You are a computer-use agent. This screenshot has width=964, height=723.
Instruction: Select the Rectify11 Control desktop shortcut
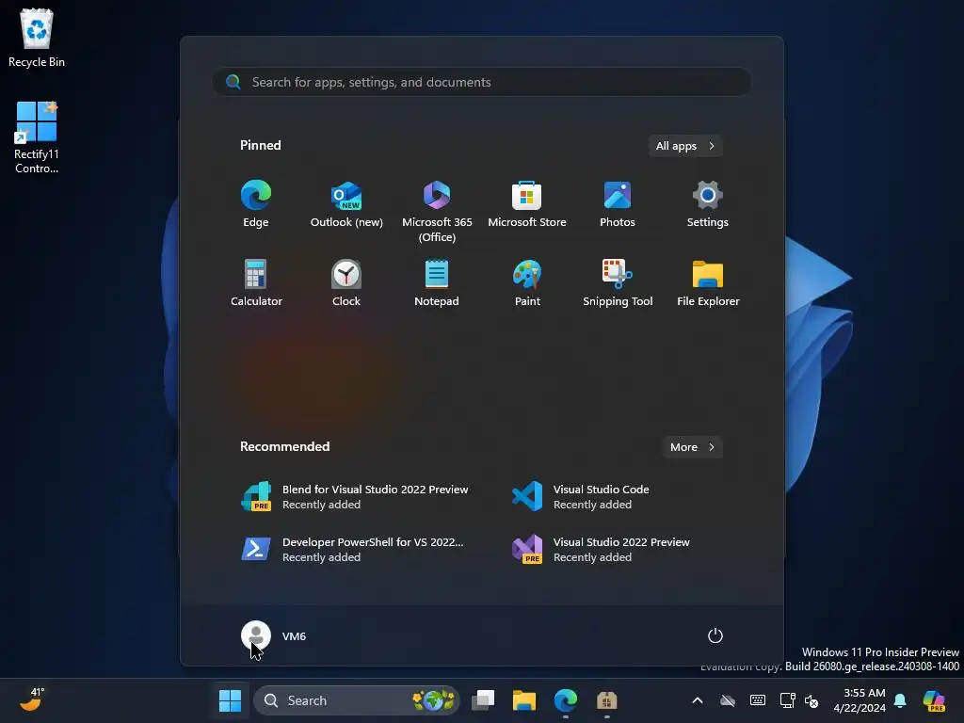[37, 137]
